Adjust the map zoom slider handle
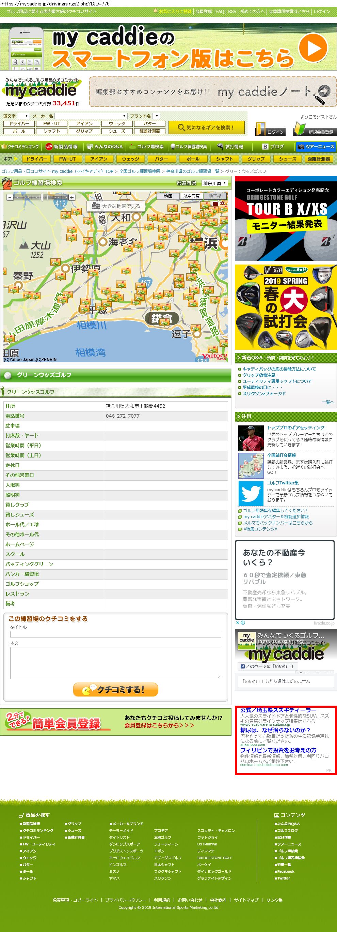The width and height of the screenshot is (337, 932). tap(42, 197)
